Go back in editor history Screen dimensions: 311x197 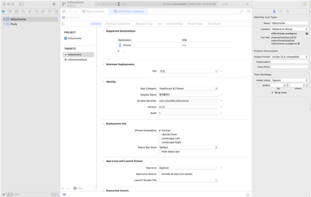coord(70,11)
